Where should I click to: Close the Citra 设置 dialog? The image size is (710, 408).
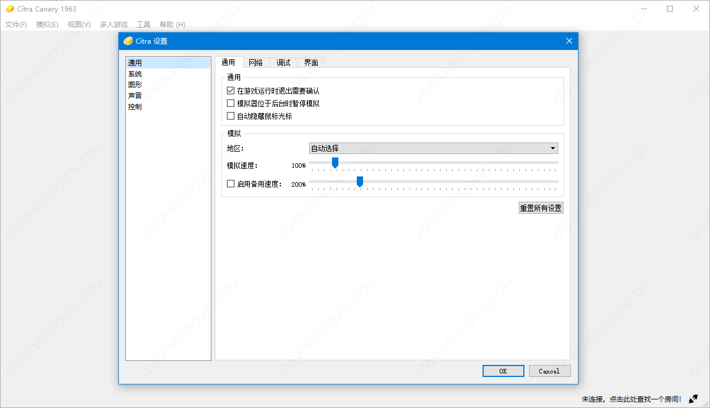(569, 41)
